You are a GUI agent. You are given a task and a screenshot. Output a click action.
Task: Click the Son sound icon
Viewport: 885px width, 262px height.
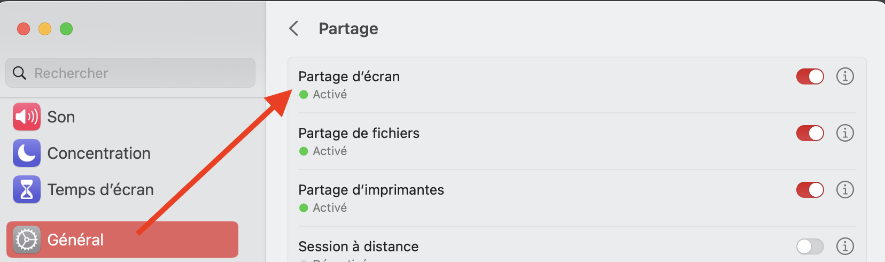pyautogui.click(x=27, y=117)
